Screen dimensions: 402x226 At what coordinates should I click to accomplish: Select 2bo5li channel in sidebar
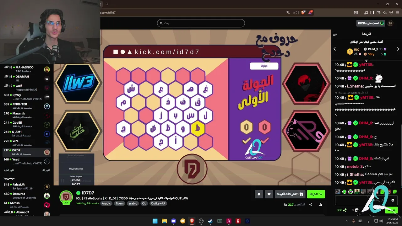[x=27, y=125]
